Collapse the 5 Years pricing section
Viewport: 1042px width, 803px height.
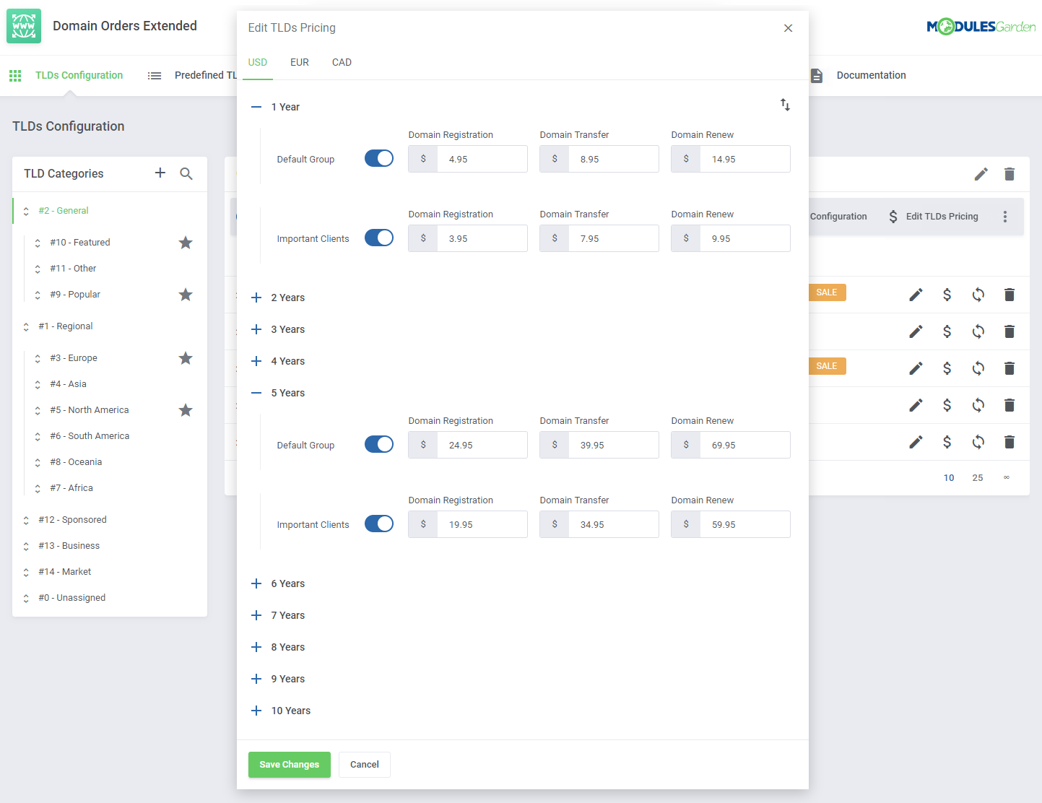coord(256,393)
